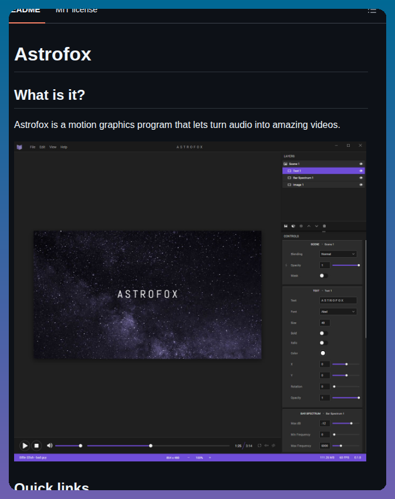Image resolution: width=395 pixels, height=499 pixels.
Task: Open the white text Color swatch
Action: click(x=323, y=353)
